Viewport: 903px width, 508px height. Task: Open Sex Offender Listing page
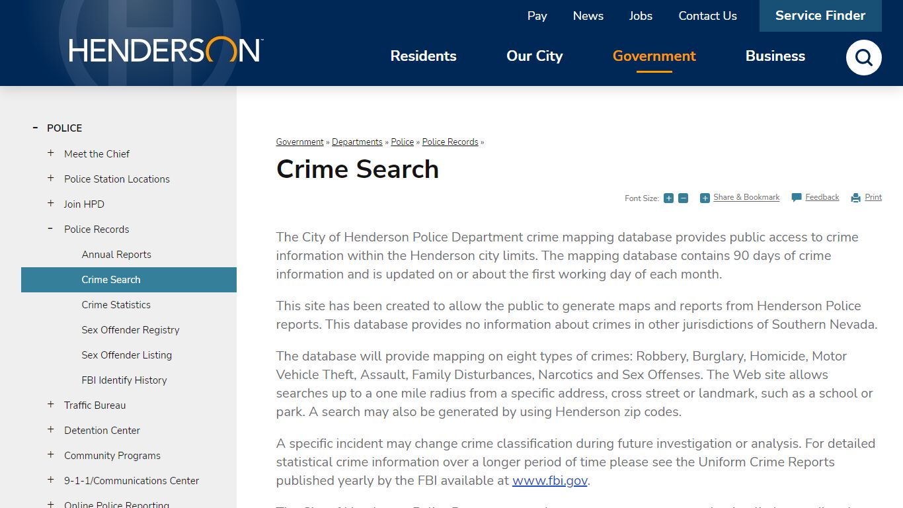pyautogui.click(x=126, y=355)
